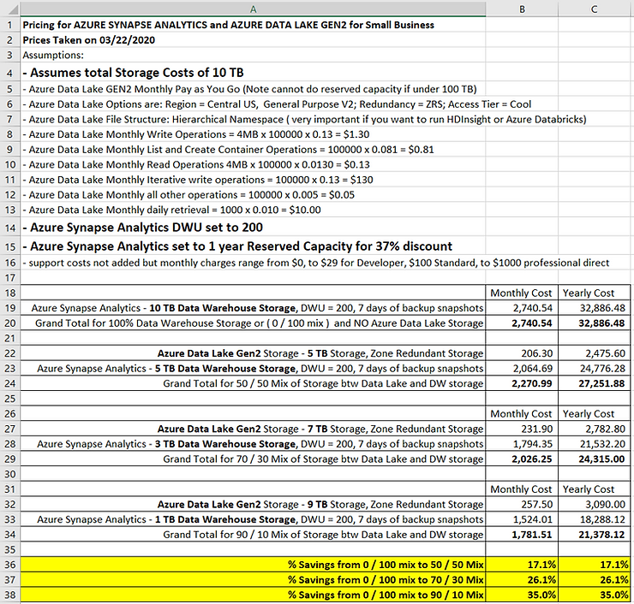Click the Monthly Read Operations $0.13 cell

(x=253, y=164)
